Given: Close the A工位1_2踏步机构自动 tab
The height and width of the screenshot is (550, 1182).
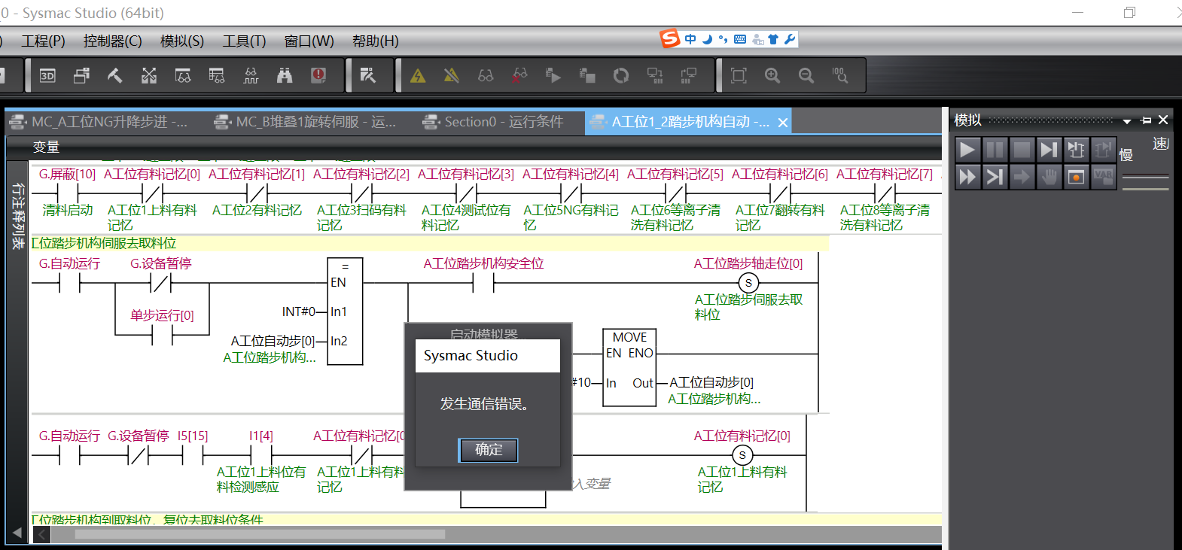Looking at the screenshot, I should pos(783,123).
